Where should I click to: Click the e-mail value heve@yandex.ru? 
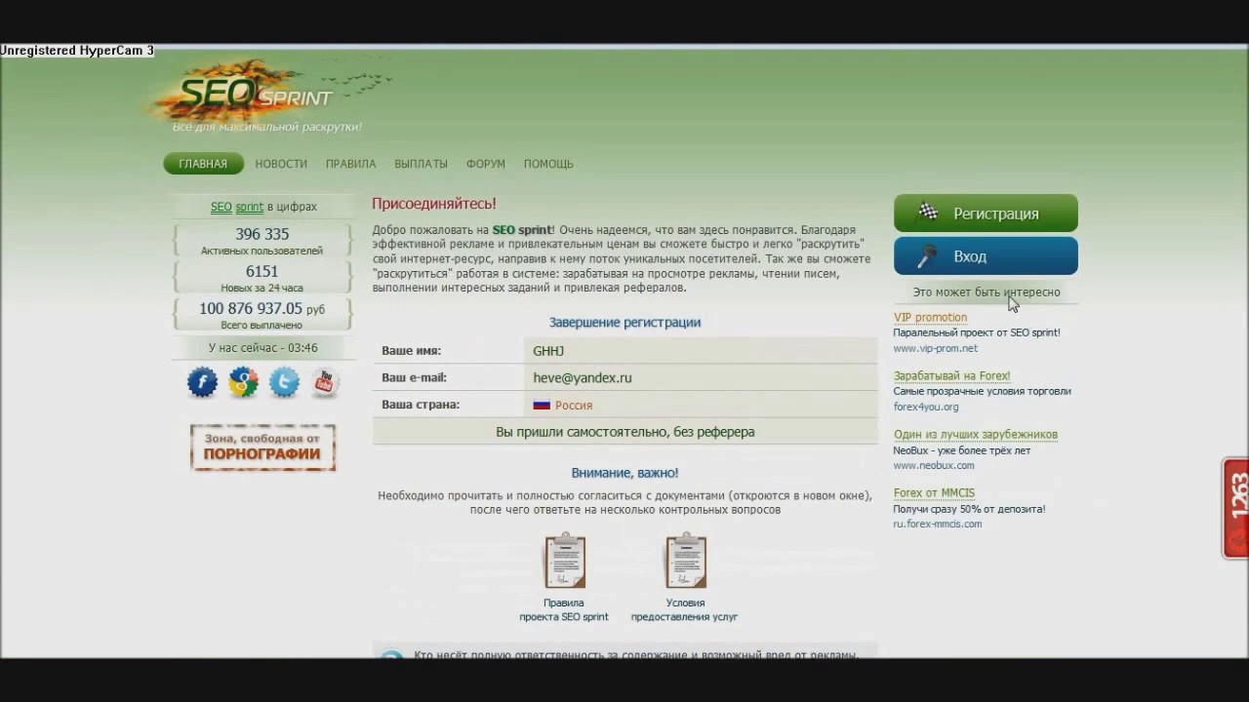pyautogui.click(x=583, y=377)
